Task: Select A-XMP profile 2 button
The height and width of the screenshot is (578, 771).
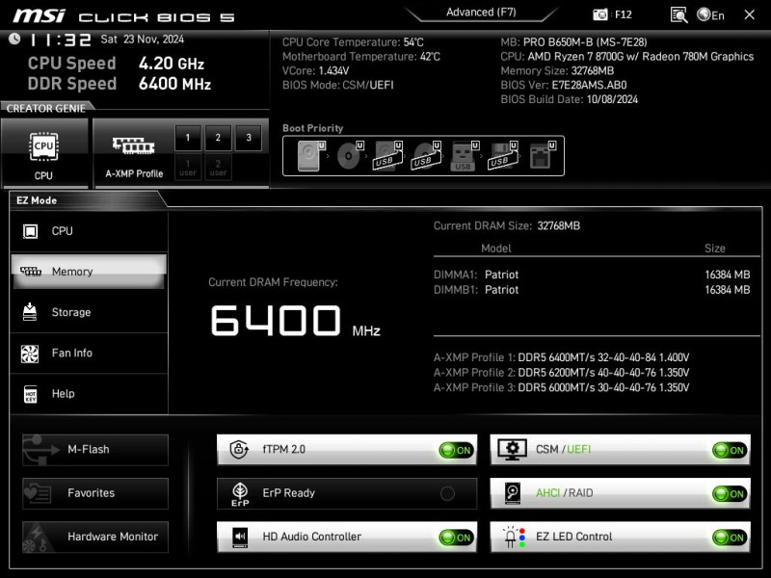Action: point(218,138)
